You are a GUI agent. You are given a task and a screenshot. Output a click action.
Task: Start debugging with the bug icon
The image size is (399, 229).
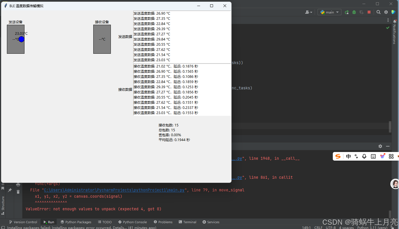point(354,12)
